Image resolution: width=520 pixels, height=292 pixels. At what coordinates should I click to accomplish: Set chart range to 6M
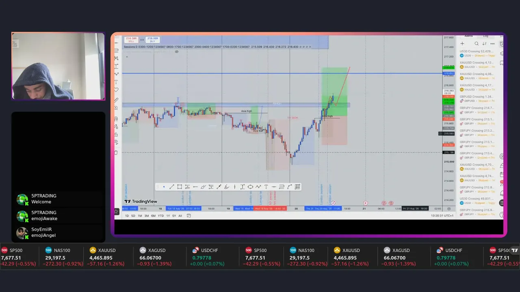(x=153, y=216)
